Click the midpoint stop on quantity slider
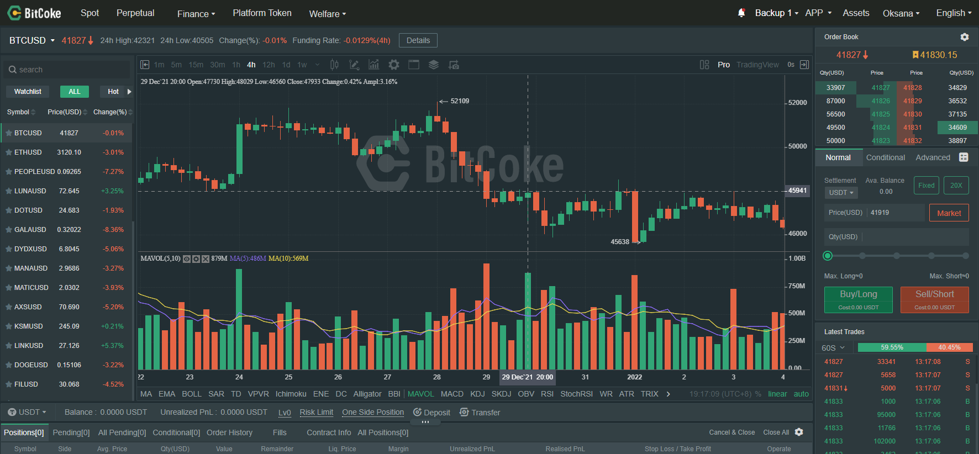 [897, 256]
